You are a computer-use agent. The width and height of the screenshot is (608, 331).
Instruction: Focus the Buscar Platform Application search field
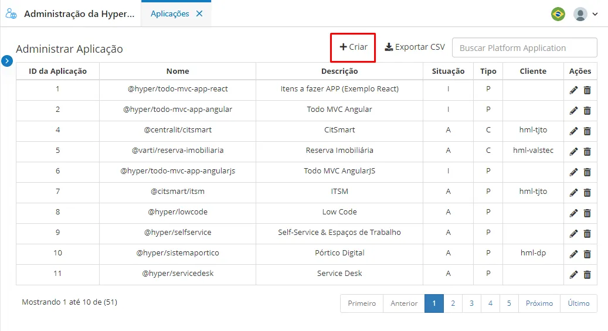524,47
